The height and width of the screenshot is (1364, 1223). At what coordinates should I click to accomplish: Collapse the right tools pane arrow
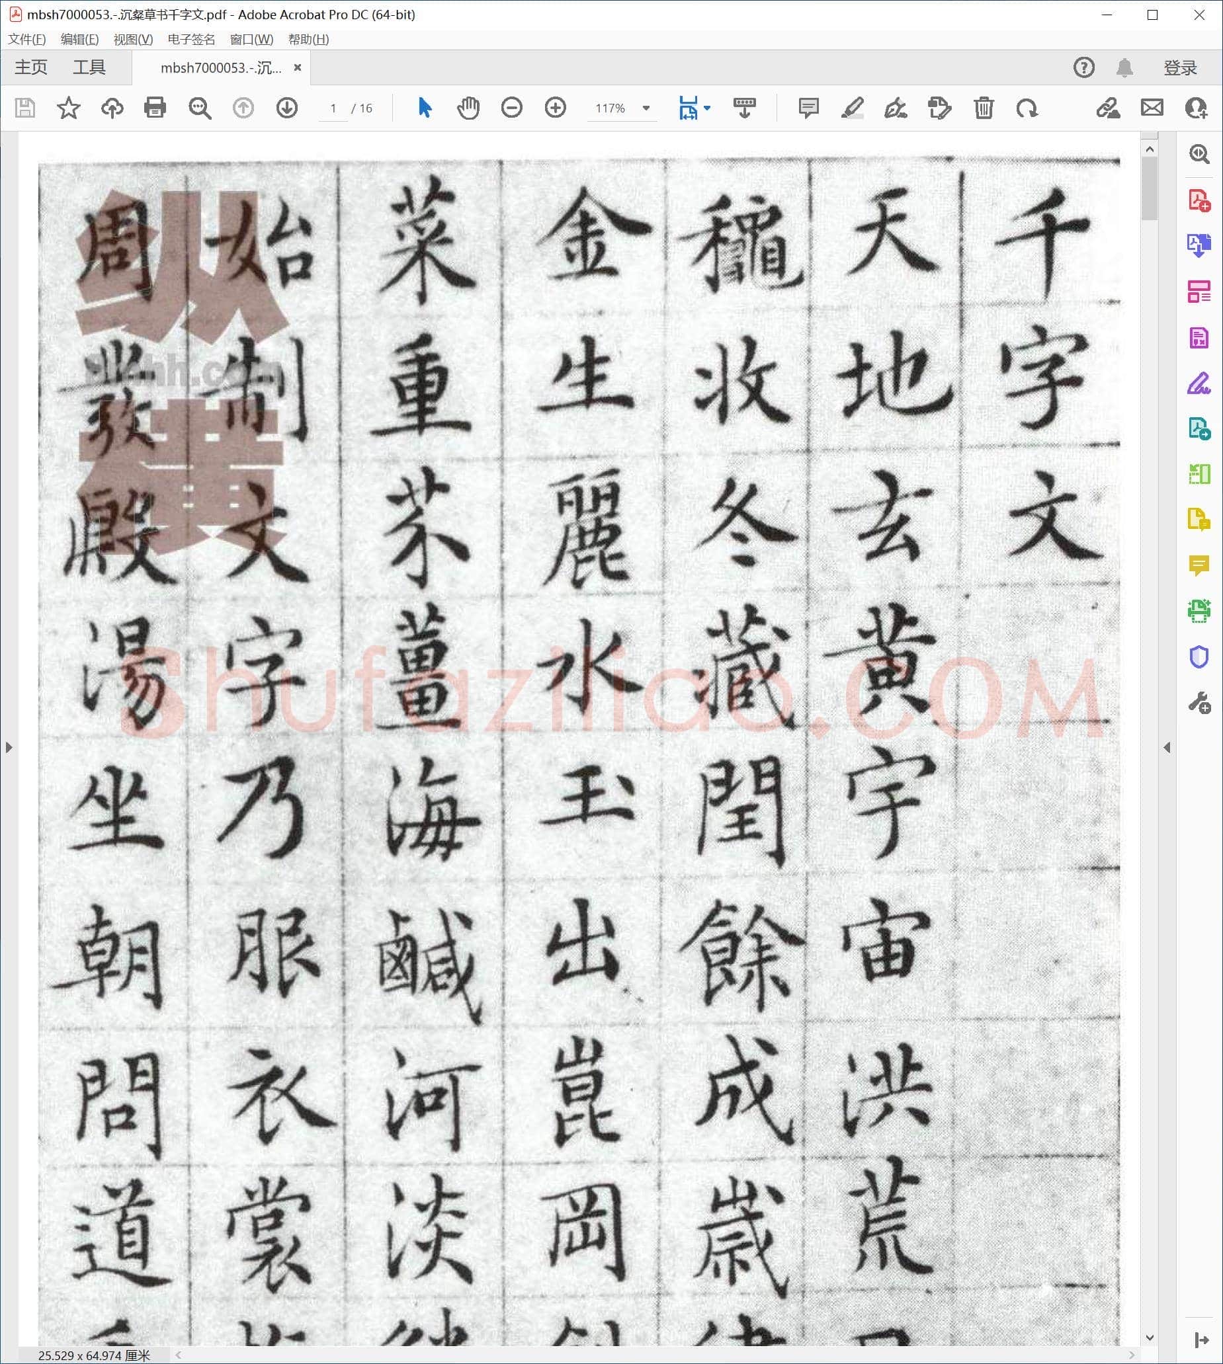[1167, 748]
